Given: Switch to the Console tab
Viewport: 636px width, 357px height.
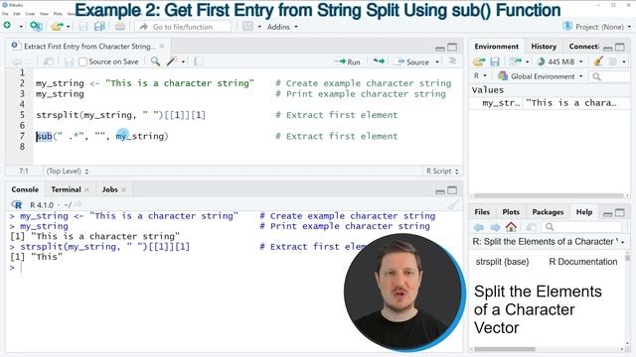Looking at the screenshot, I should coord(25,189).
